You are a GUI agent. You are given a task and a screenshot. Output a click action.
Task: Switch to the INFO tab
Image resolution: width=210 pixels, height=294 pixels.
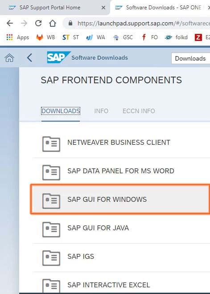(x=101, y=111)
